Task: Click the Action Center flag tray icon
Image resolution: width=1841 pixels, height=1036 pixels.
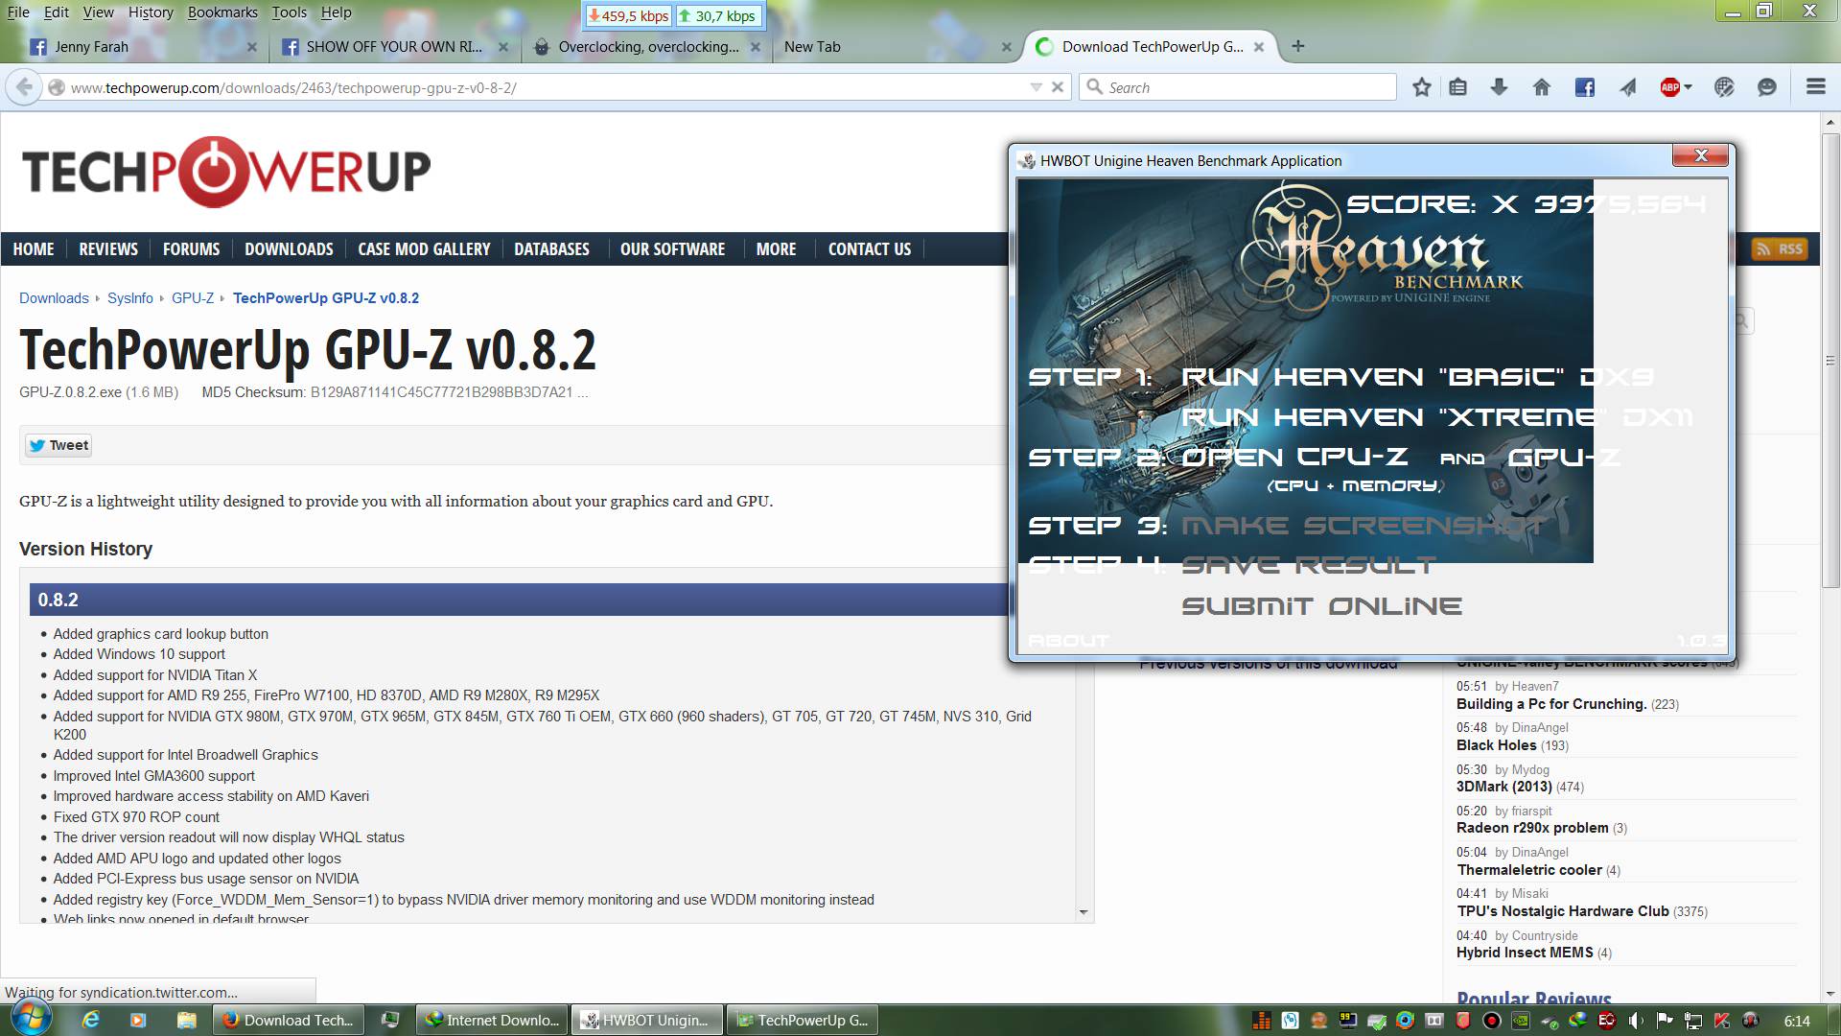Action: pyautogui.click(x=1664, y=1021)
